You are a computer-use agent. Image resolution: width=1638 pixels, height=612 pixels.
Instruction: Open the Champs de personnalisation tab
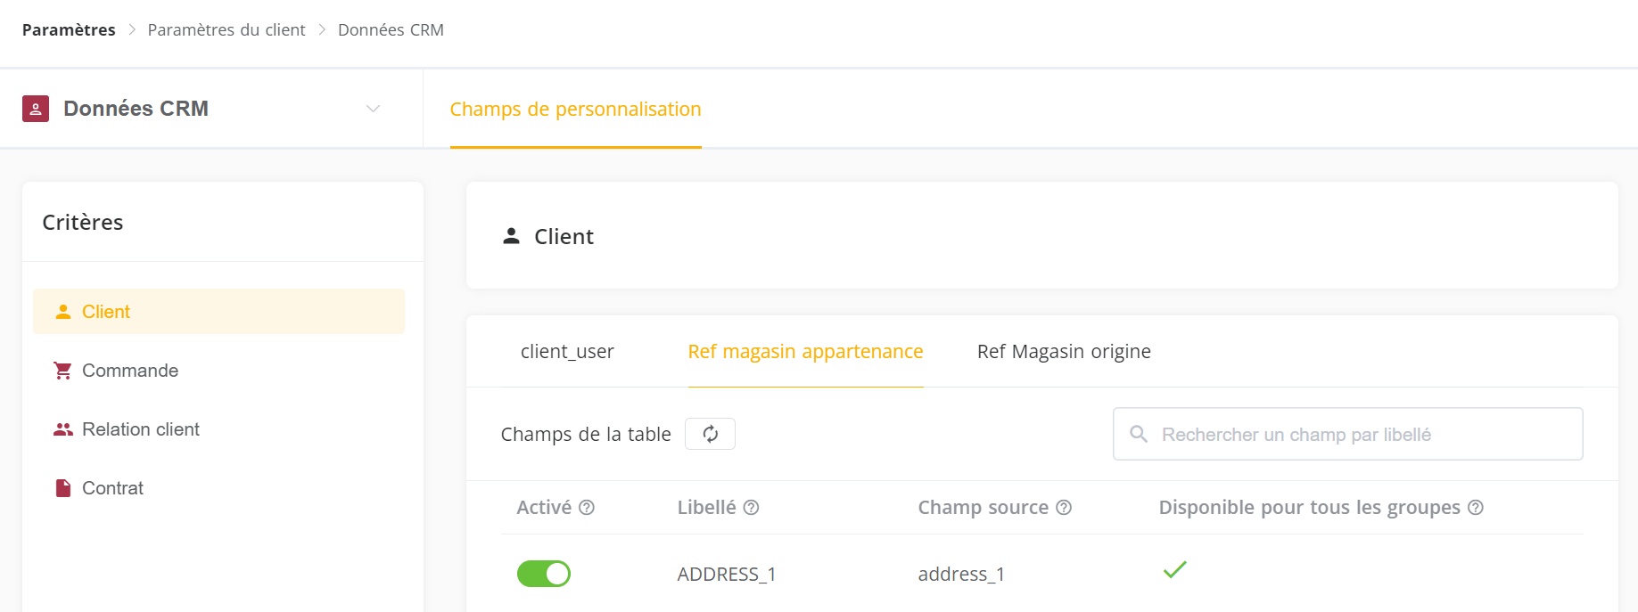575,109
